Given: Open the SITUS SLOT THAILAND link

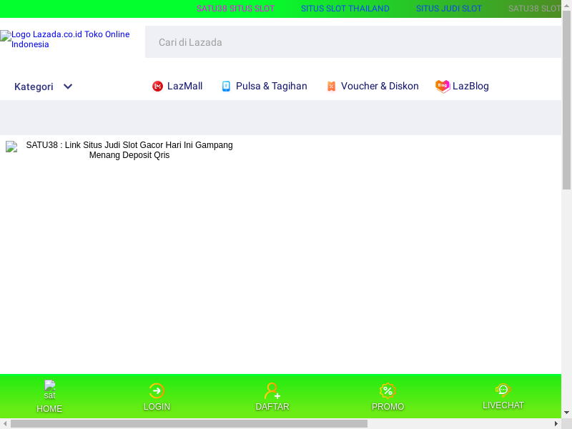Looking at the screenshot, I should (x=345, y=9).
